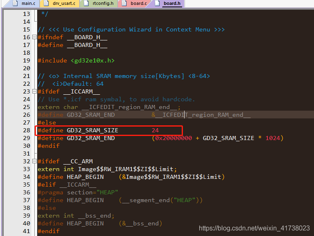Viewport: 314px width, 236px height.
Task: Click 'Use *.icf ram symbol' comment line
Action: point(116,99)
